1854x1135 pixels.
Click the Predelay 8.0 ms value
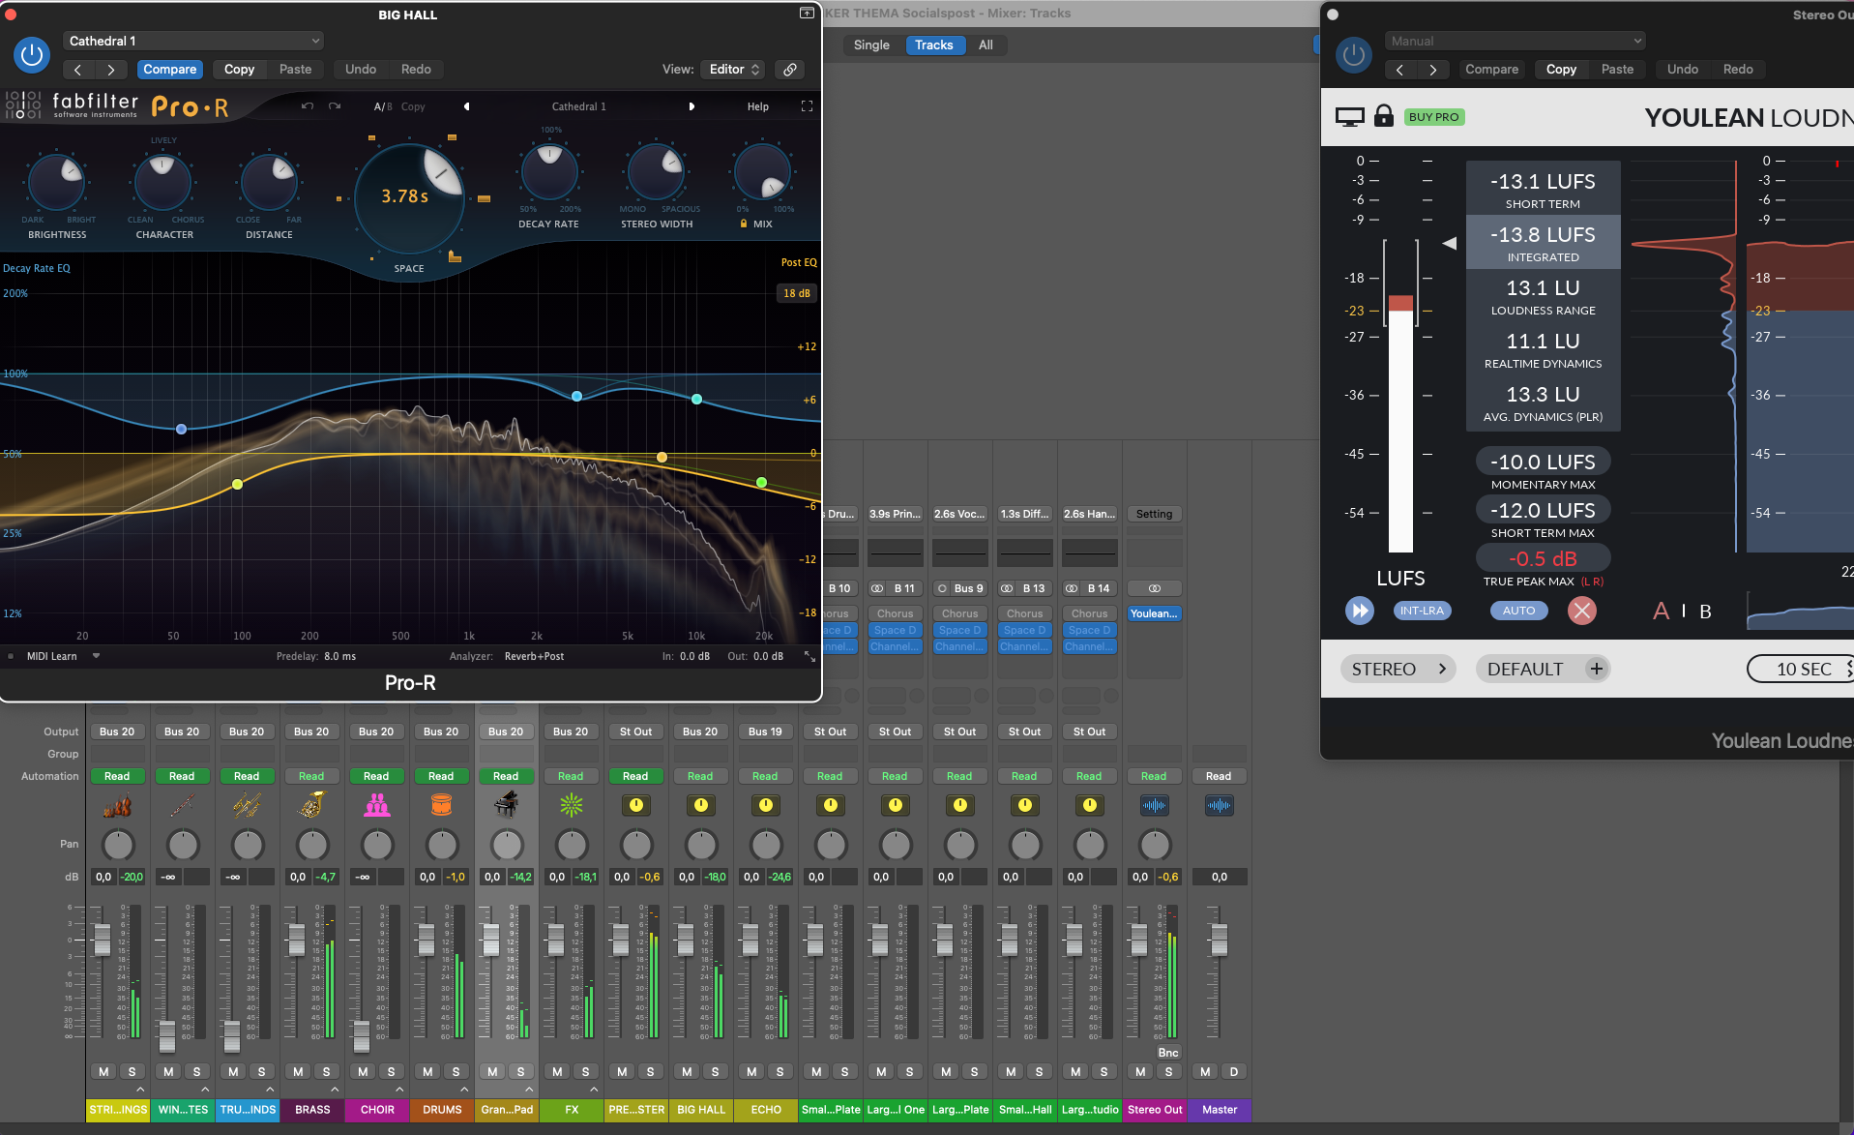[x=339, y=656]
